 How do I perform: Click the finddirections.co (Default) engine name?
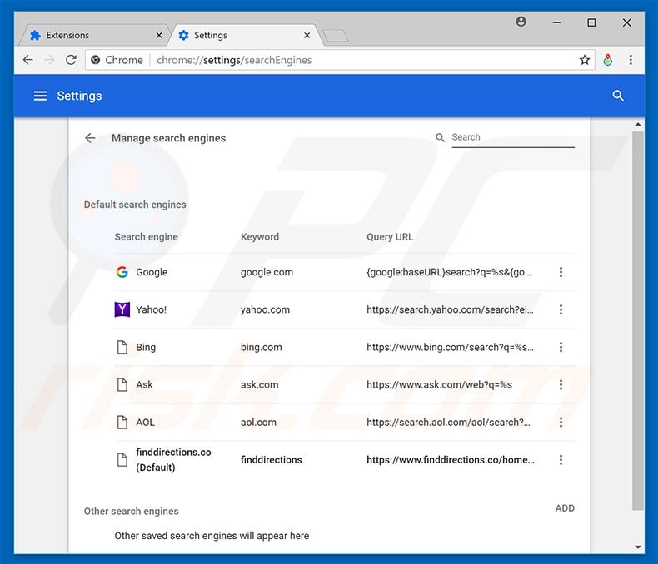pyautogui.click(x=173, y=460)
